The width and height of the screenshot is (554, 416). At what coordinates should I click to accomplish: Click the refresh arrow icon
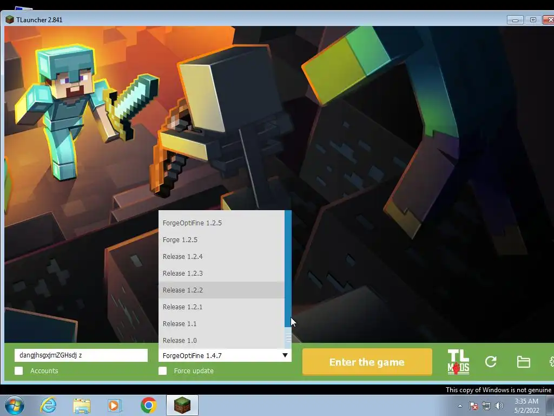tap(490, 361)
